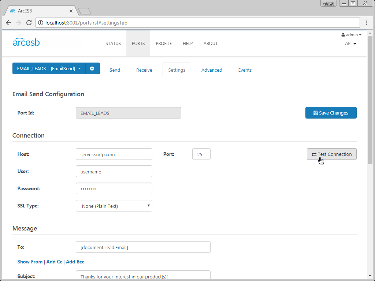Open the PROFILE page

click(164, 44)
